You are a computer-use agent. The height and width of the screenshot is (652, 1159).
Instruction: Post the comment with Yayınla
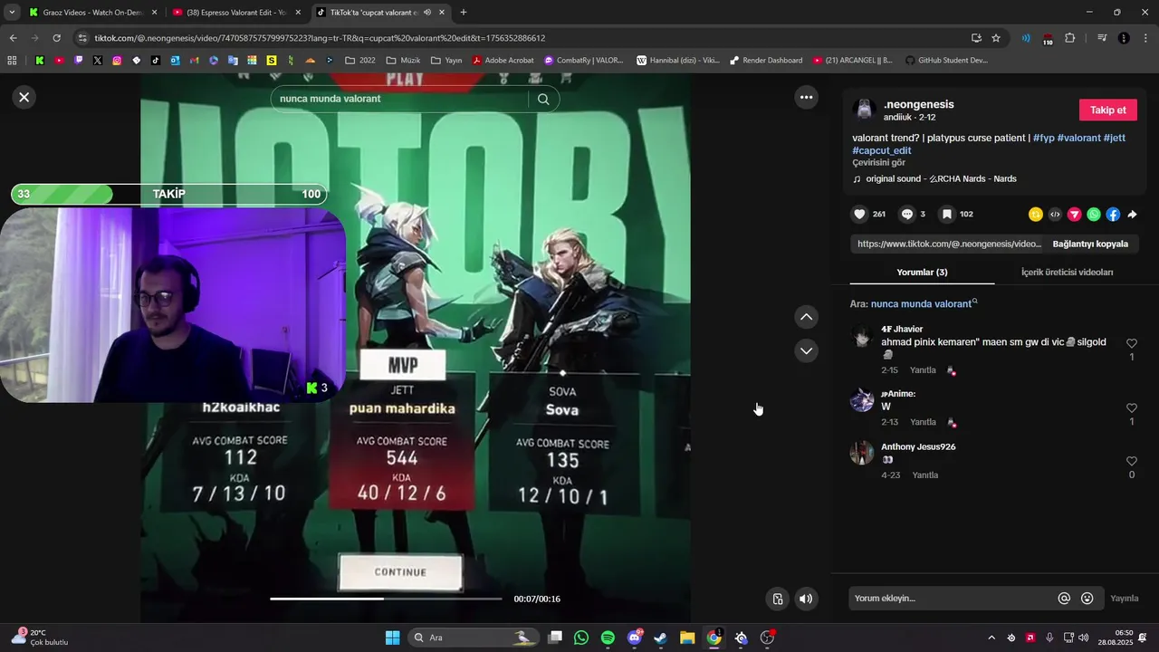(x=1124, y=599)
